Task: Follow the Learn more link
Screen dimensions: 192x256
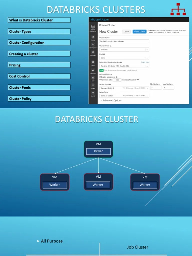Action: [x=145, y=62]
